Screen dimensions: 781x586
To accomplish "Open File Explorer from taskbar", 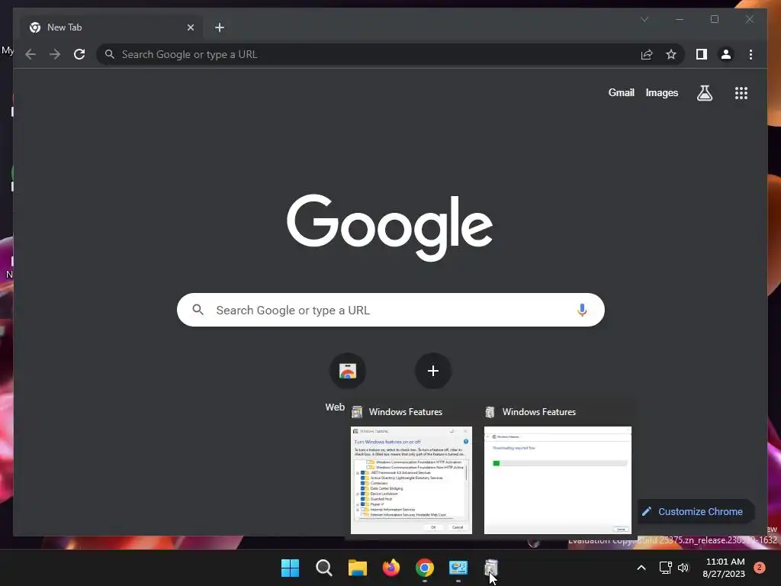I will tap(357, 568).
